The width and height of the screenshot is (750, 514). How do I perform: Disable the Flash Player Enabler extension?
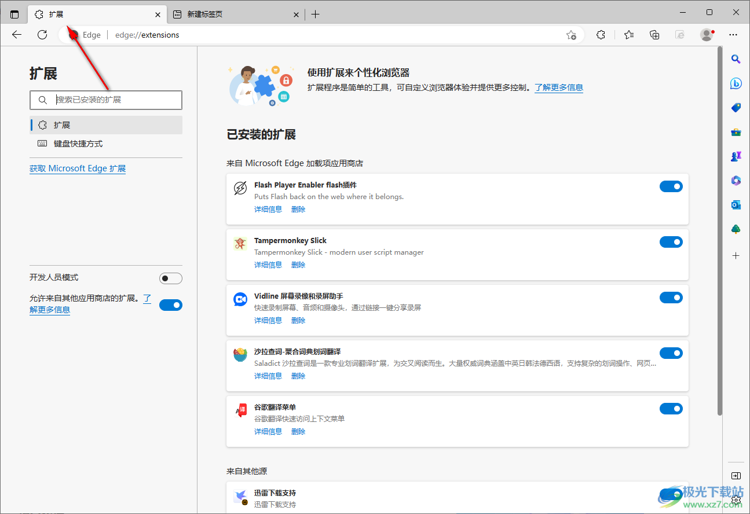tap(671, 186)
